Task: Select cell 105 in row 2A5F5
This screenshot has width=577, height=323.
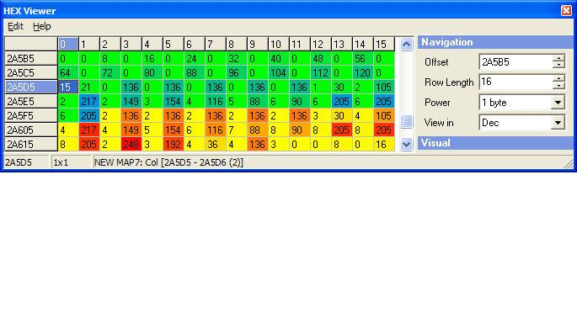Action: (x=384, y=116)
